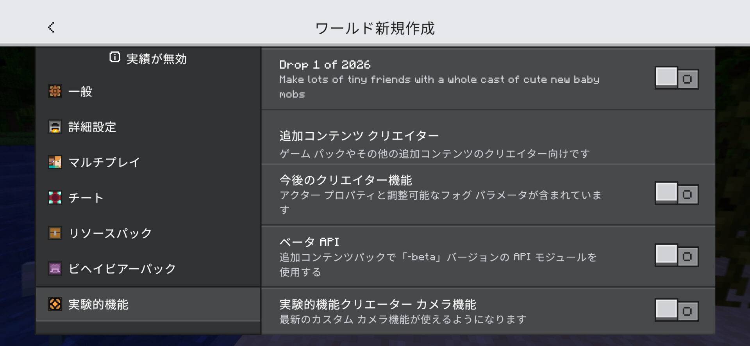
Task: Click the 実績が無効 notice text
Action: 156,59
